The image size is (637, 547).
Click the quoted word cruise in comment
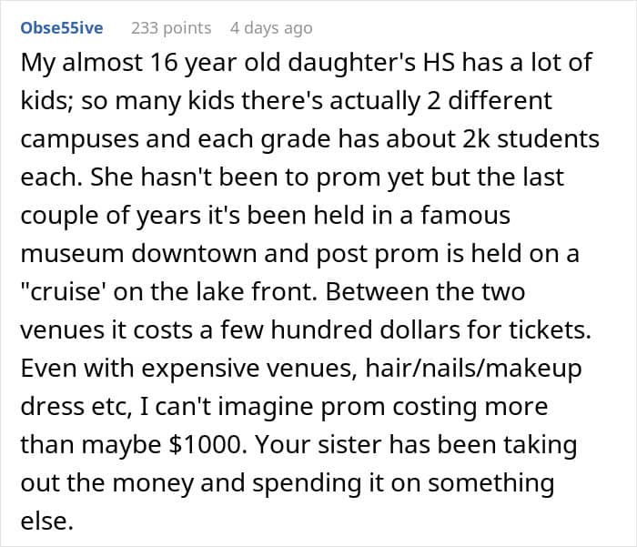coord(64,292)
